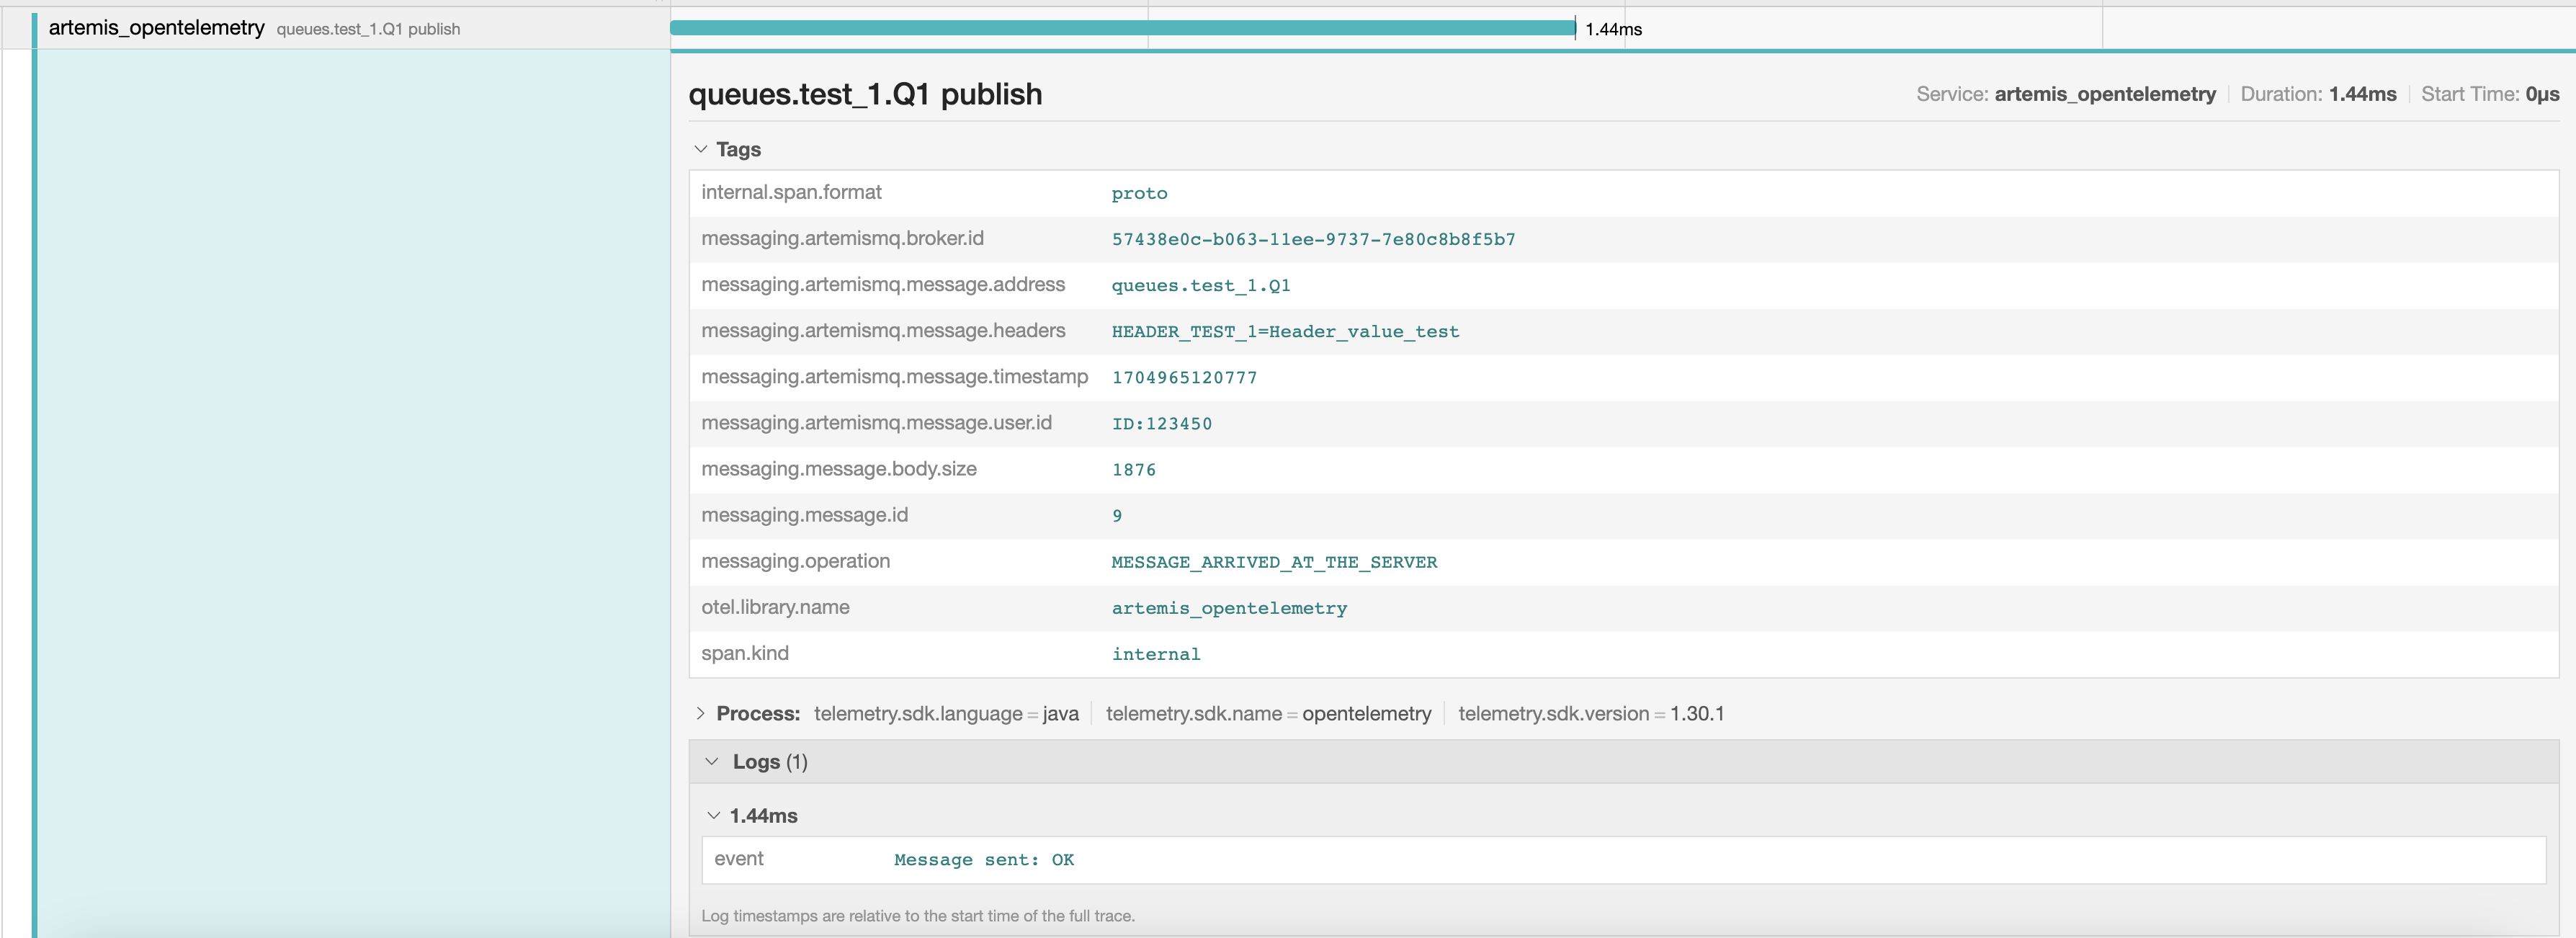2576x938 pixels.
Task: Click the message.timestamp value 1704965120777
Action: click(1184, 378)
